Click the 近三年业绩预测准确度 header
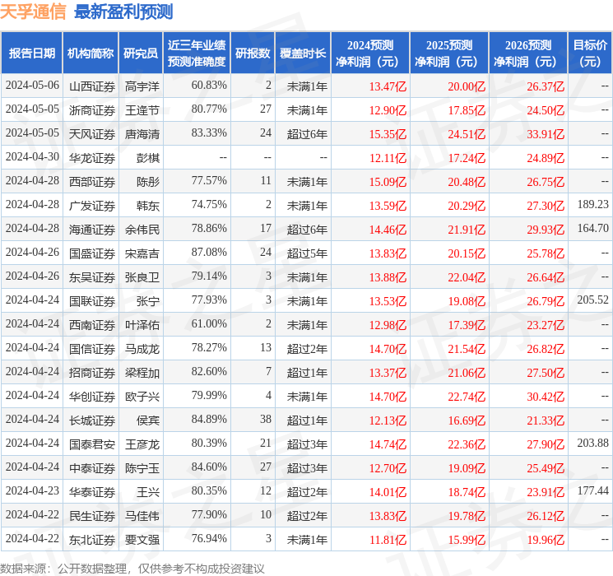This screenshot has width=613, height=576. (197, 53)
